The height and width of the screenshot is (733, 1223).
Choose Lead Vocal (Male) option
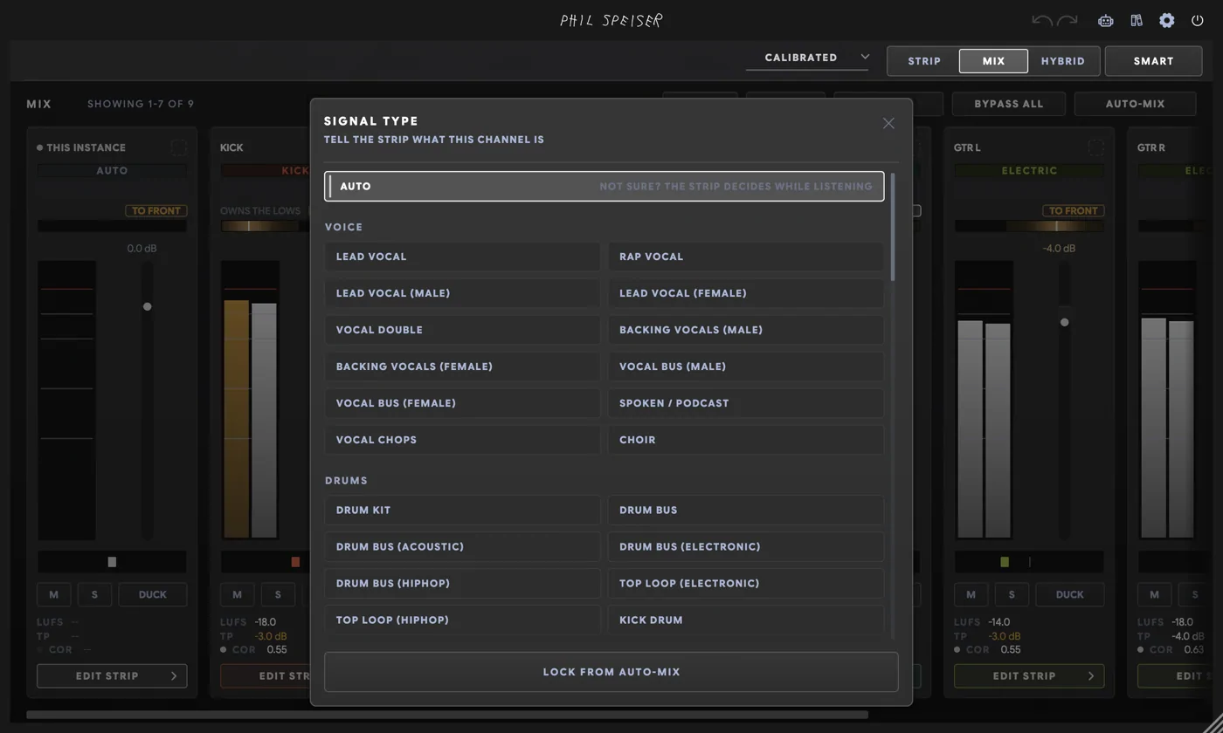462,293
